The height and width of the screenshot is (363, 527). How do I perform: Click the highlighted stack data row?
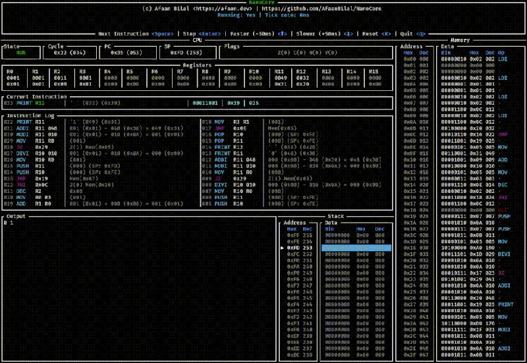[x=356, y=248]
